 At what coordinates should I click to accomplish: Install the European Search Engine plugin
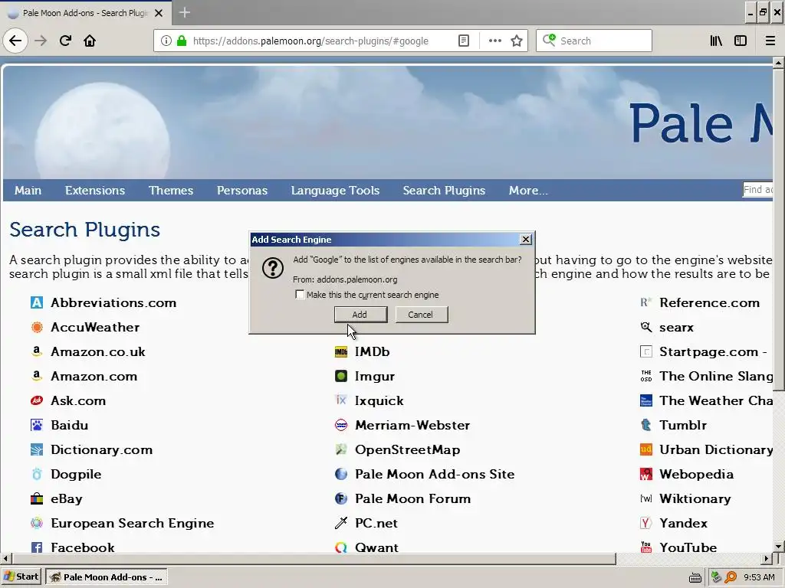[x=132, y=523]
